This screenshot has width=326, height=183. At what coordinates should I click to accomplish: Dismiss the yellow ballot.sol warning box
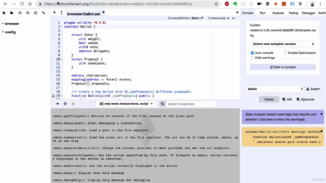321,131
